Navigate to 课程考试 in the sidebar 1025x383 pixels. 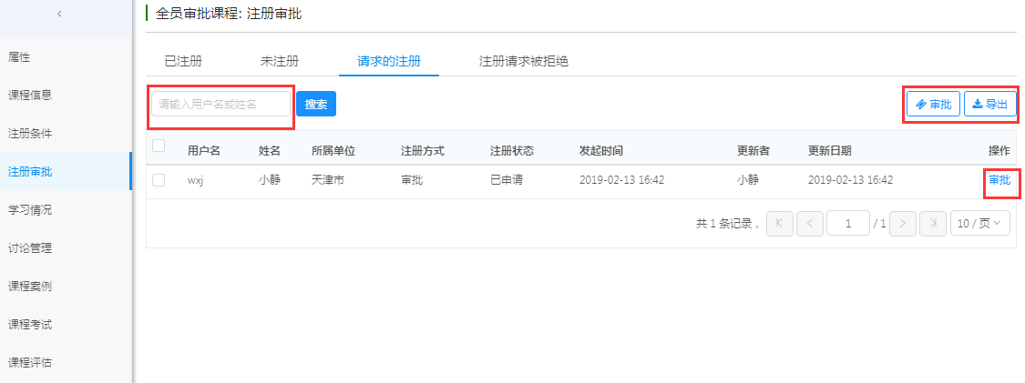(x=30, y=324)
